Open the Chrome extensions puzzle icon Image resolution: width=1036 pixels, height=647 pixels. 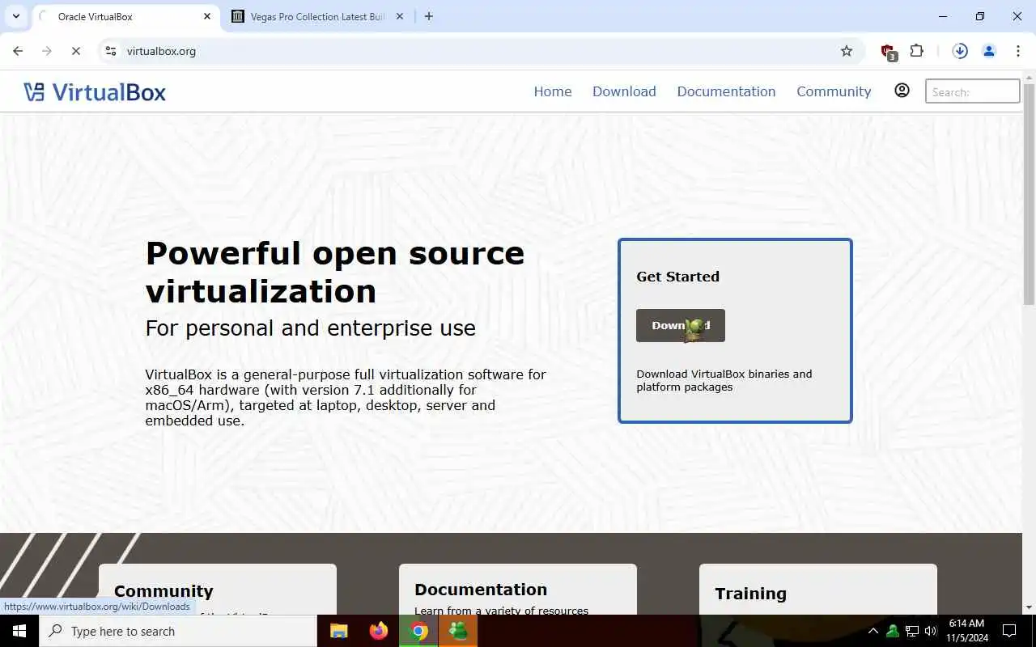point(916,51)
